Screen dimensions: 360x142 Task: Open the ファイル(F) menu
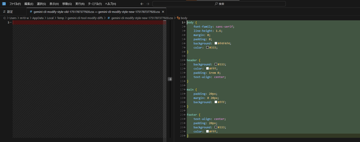[15, 4]
